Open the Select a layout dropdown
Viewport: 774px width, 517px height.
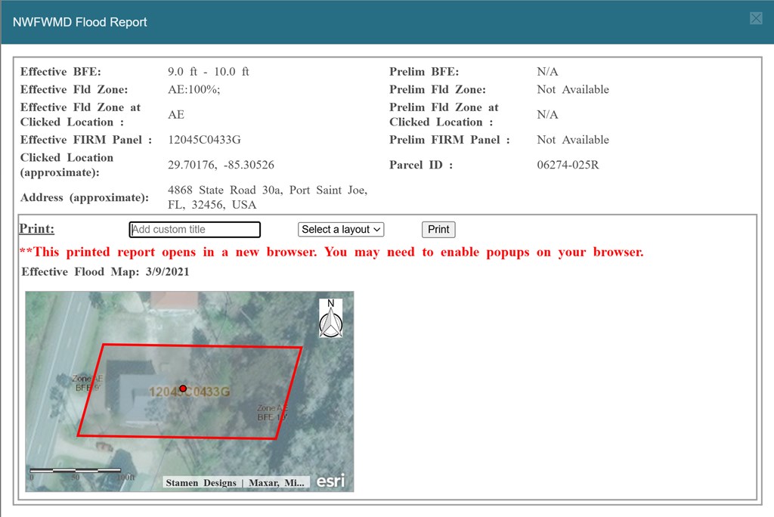click(x=341, y=229)
